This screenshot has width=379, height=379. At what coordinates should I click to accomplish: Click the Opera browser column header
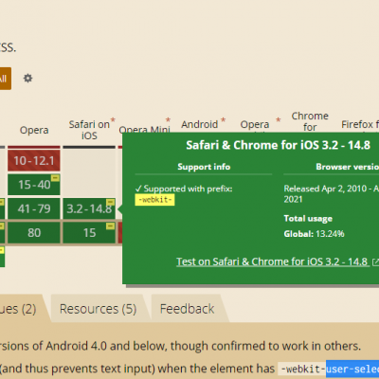(x=34, y=130)
